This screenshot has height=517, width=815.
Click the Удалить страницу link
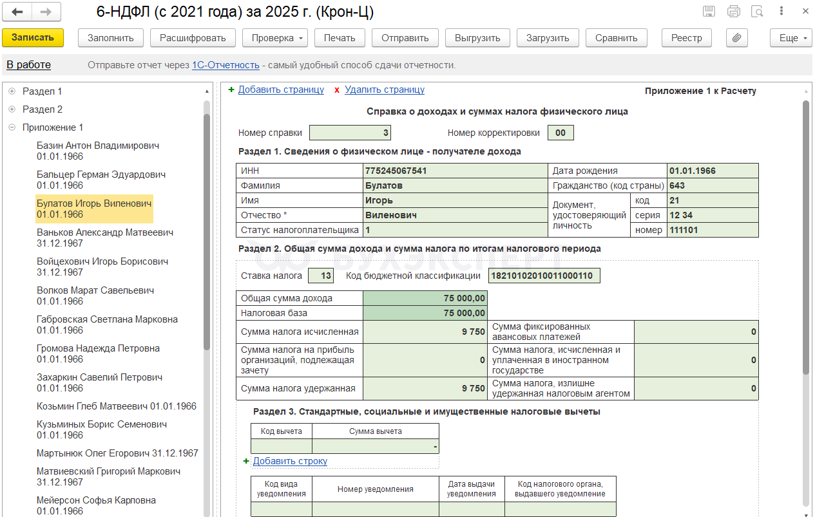pyautogui.click(x=384, y=90)
